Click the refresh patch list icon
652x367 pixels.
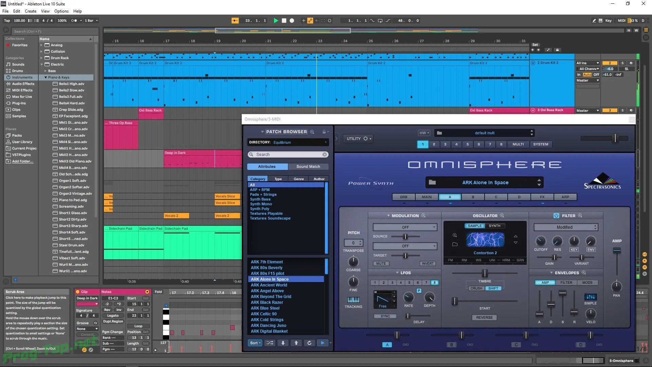pyautogui.click(x=309, y=343)
